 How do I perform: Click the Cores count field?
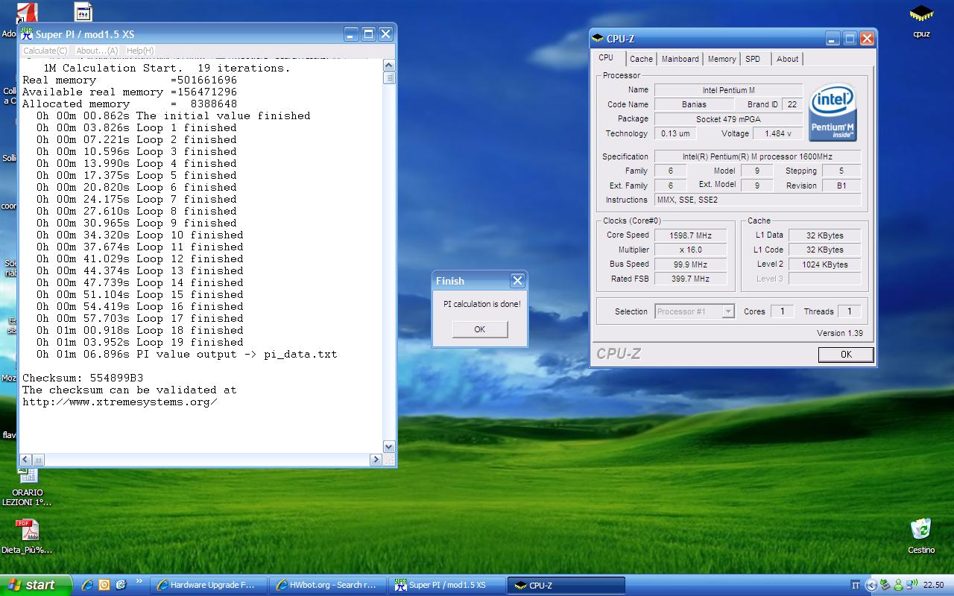pos(782,311)
